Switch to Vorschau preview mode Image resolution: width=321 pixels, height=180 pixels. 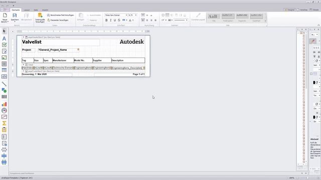point(302,10)
